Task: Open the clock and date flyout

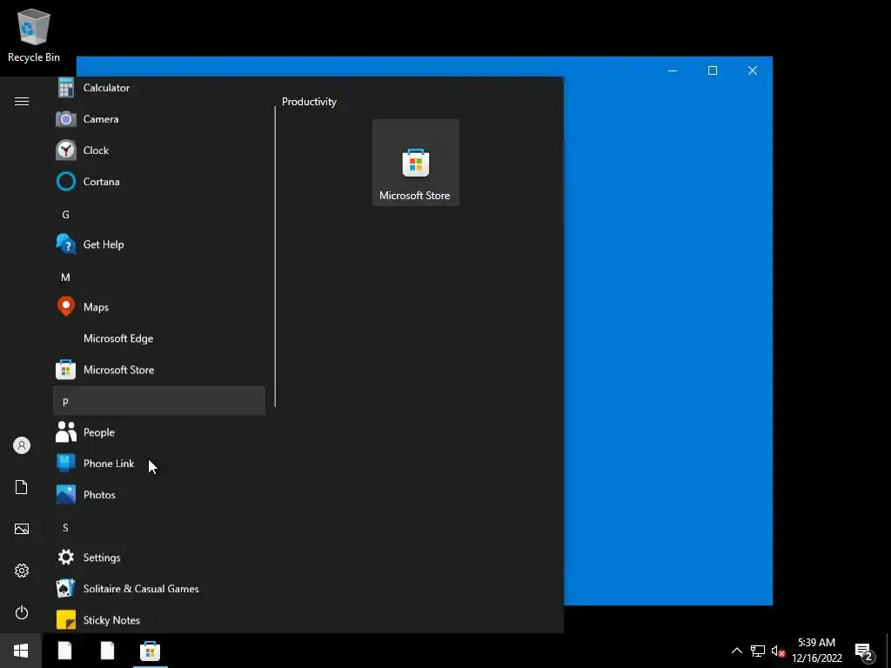Action: coord(816,651)
